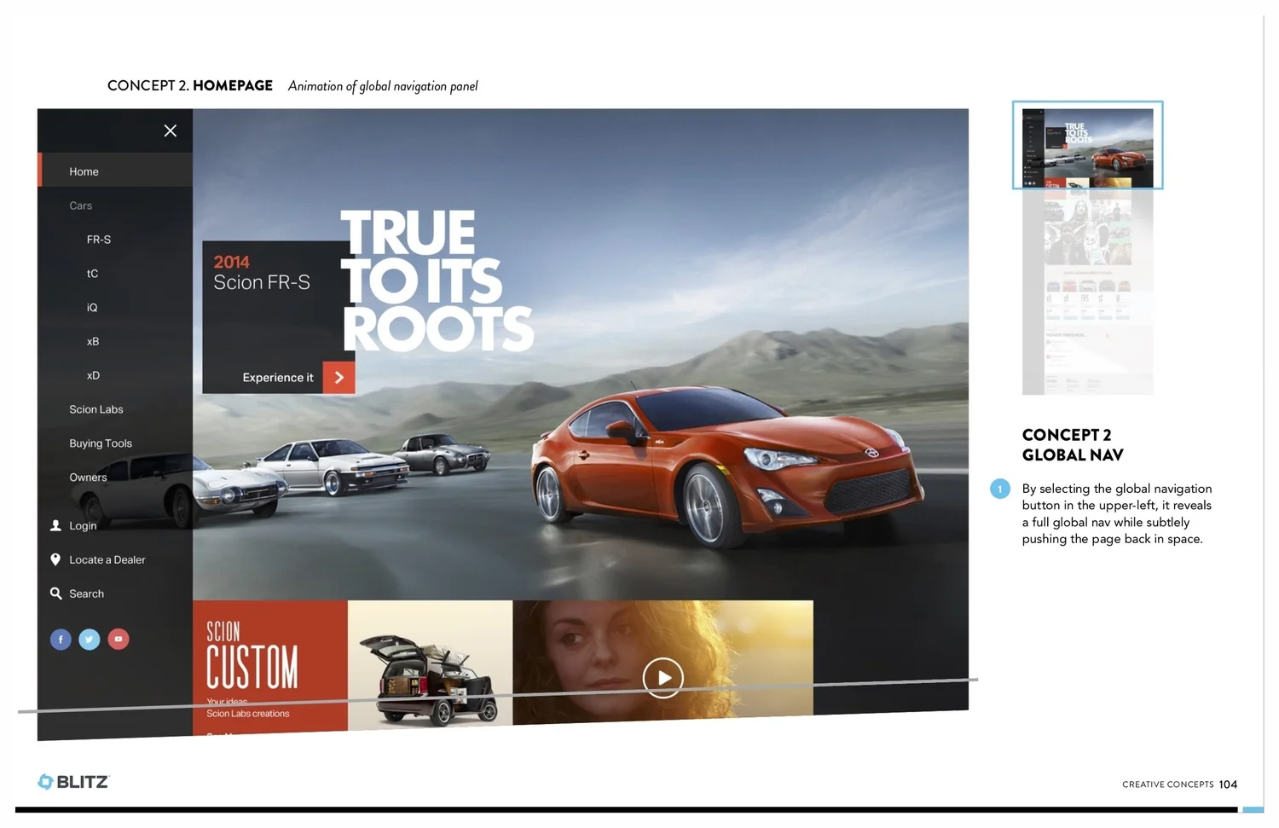The width and height of the screenshot is (1279, 828).
Task: Click the Creative Concepts 104 page label
Action: (1179, 785)
